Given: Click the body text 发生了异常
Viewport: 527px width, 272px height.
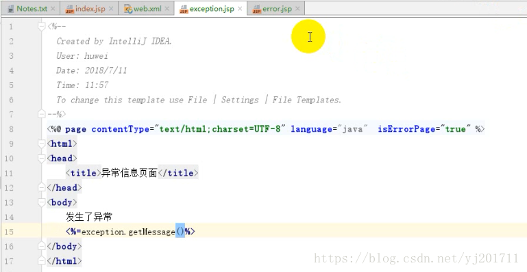Looking at the screenshot, I should [x=88, y=217].
